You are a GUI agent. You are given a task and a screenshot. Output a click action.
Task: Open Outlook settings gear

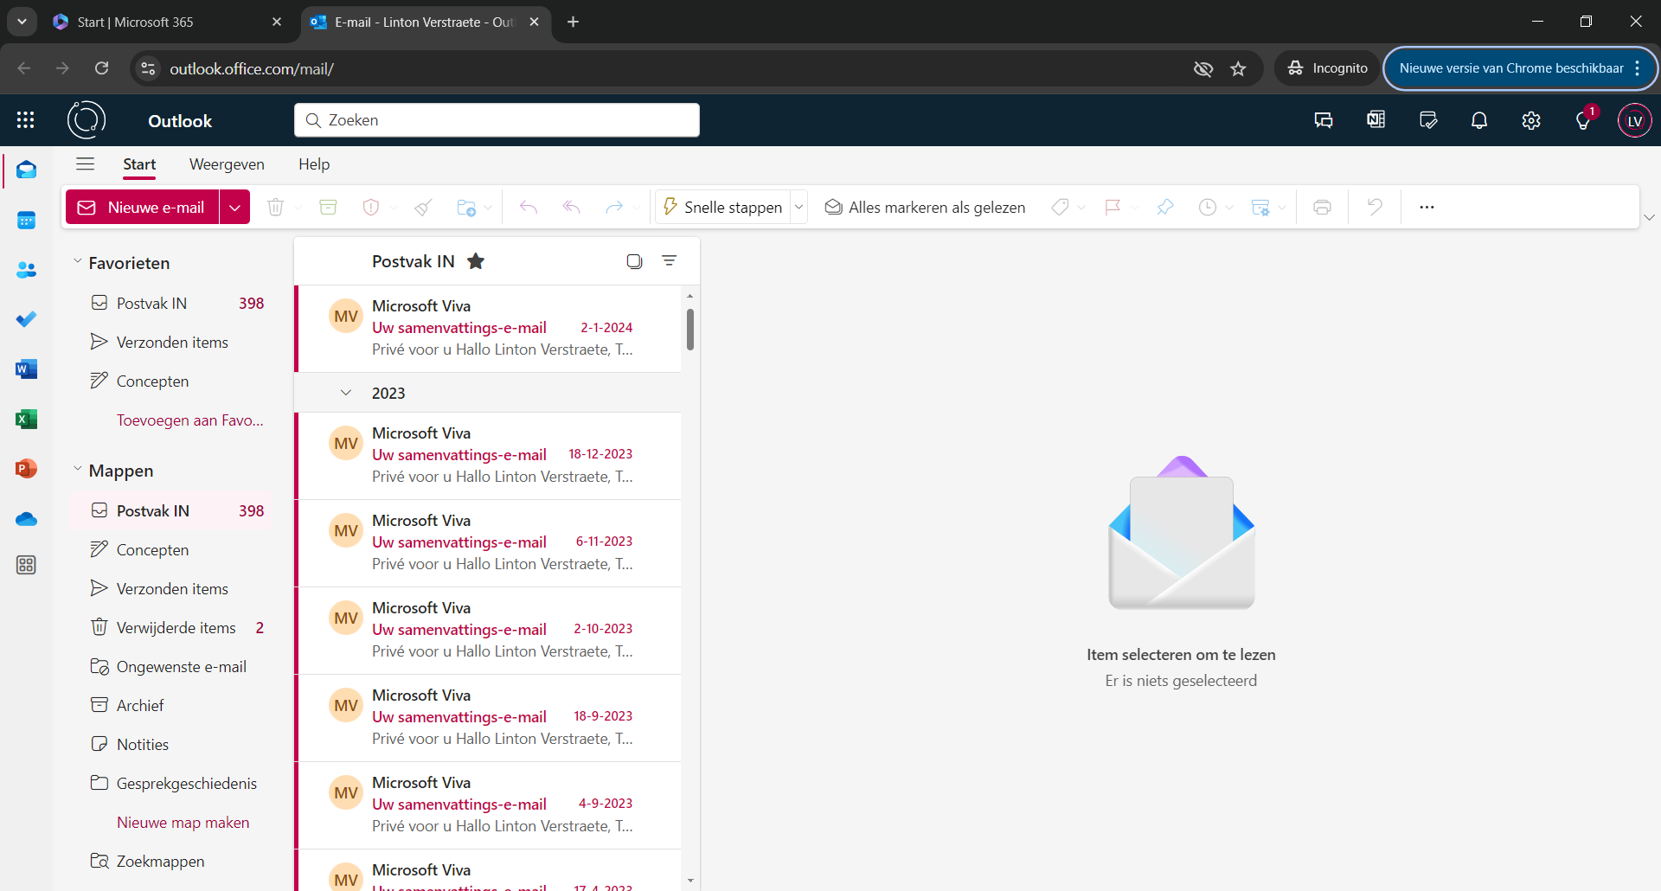1531,120
